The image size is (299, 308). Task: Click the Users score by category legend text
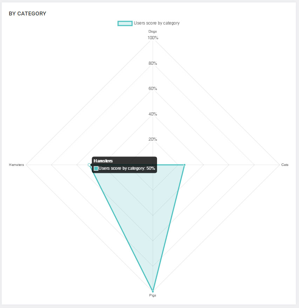[x=157, y=23]
